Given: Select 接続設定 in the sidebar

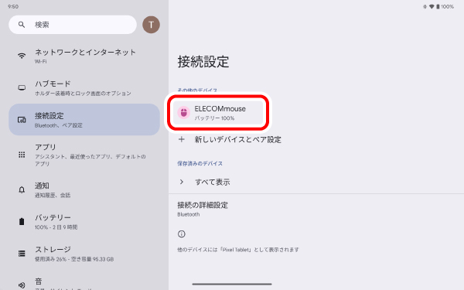Looking at the screenshot, I should click(x=84, y=120).
